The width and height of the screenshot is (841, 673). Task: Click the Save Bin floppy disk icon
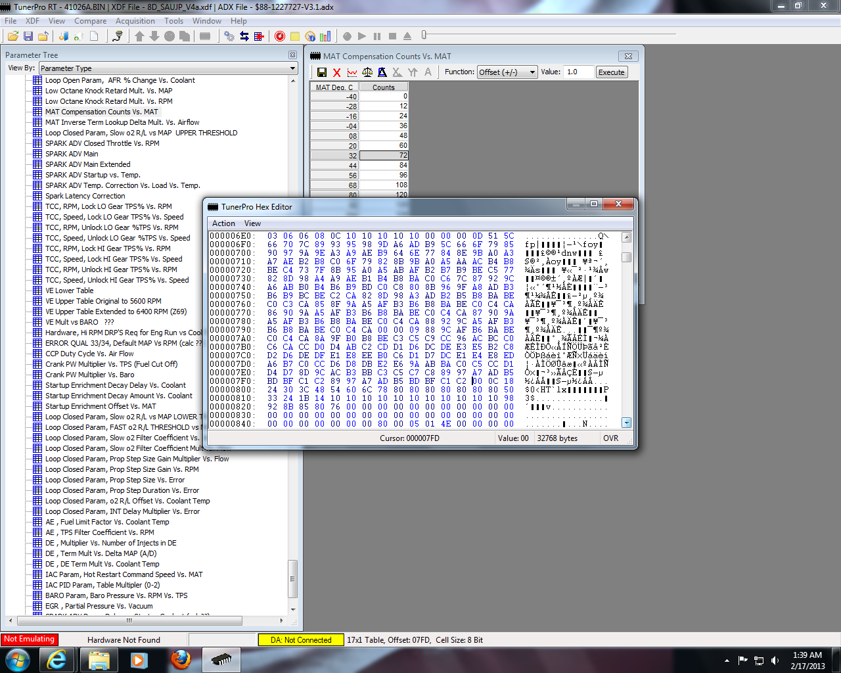pos(28,36)
